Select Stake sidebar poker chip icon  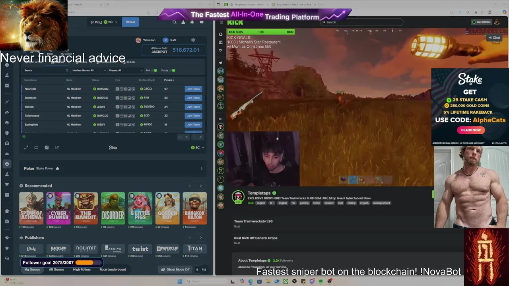point(7,164)
